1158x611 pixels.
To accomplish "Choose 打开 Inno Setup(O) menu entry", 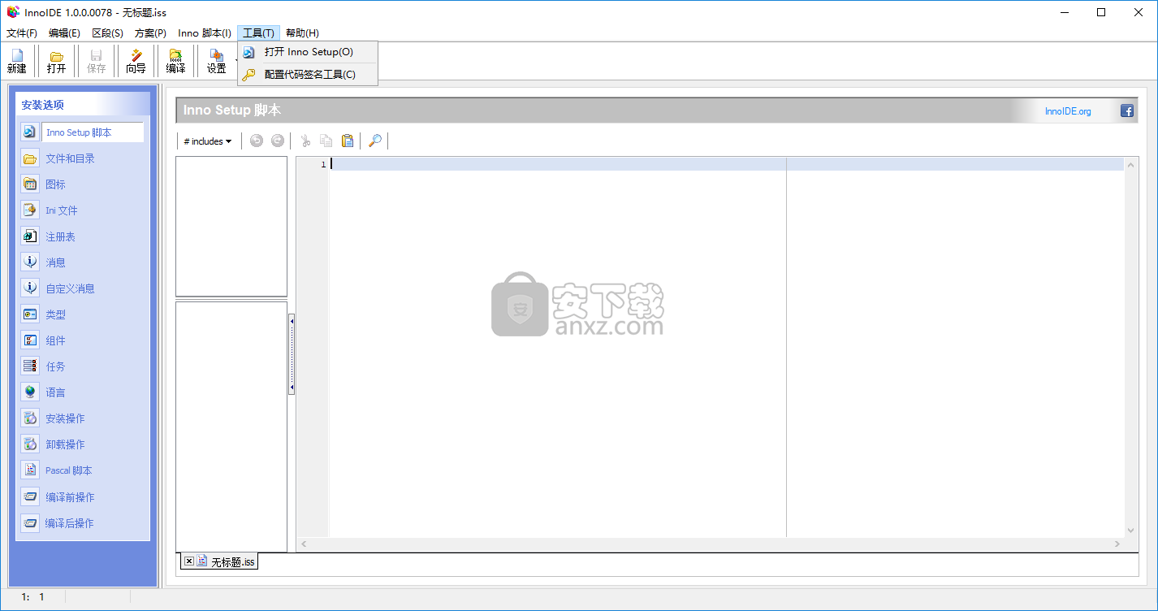I will (x=308, y=52).
